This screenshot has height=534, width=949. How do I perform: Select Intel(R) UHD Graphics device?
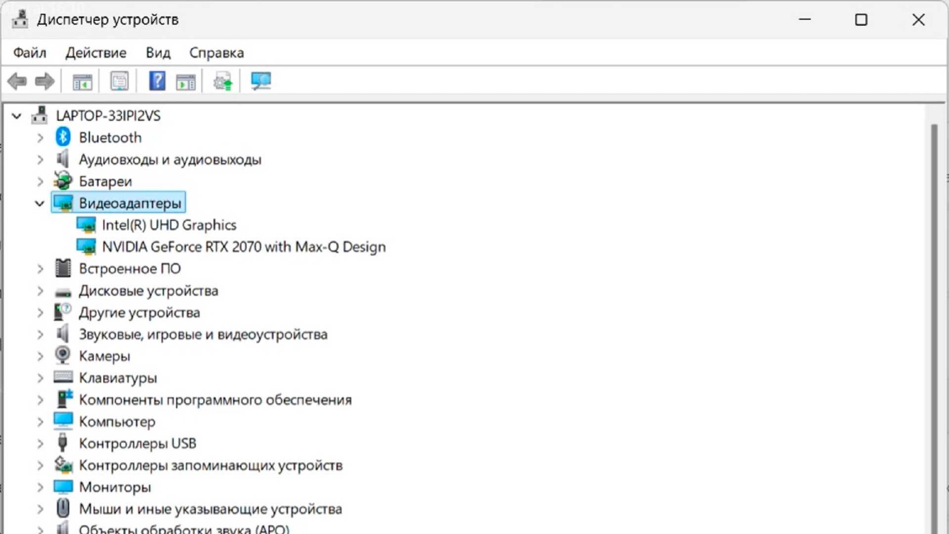coord(169,225)
